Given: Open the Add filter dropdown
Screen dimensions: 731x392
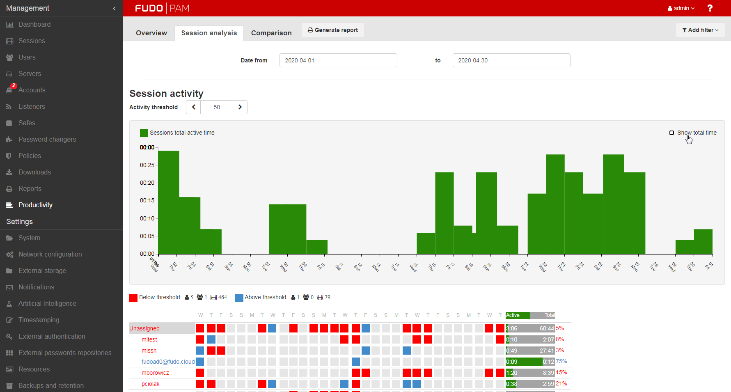Looking at the screenshot, I should [x=700, y=30].
